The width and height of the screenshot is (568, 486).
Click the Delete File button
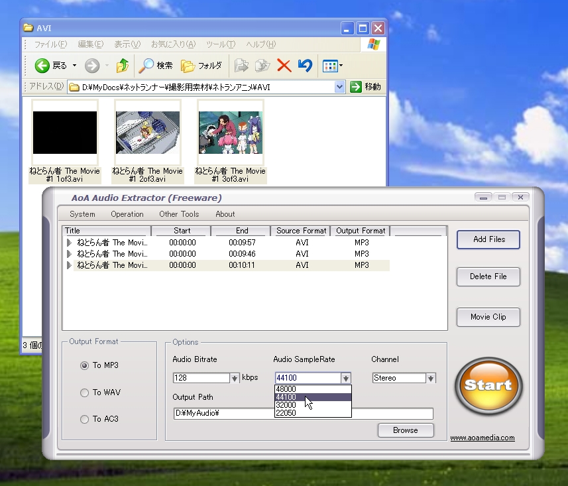click(x=488, y=276)
